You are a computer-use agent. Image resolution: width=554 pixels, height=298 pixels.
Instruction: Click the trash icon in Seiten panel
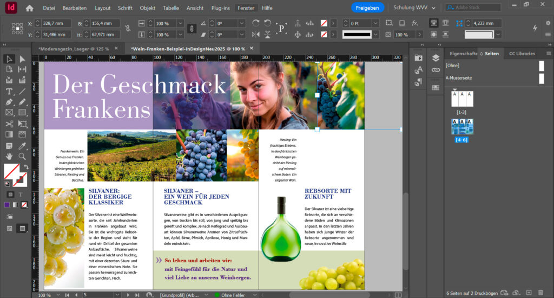click(x=540, y=293)
